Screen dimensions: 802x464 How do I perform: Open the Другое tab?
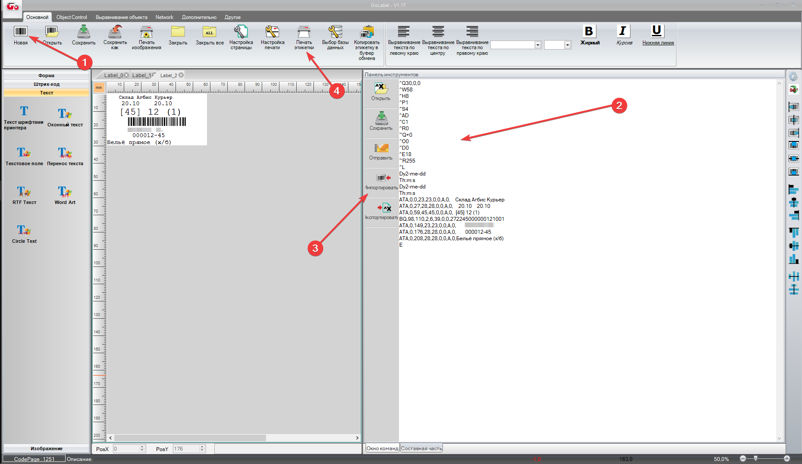tap(232, 17)
